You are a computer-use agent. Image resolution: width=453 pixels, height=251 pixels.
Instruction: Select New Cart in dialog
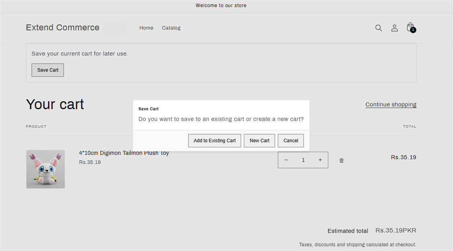259,141
